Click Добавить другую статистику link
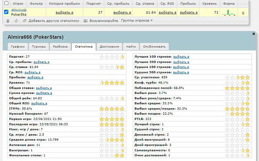This screenshot has height=161, width=259. [x=54, y=21]
